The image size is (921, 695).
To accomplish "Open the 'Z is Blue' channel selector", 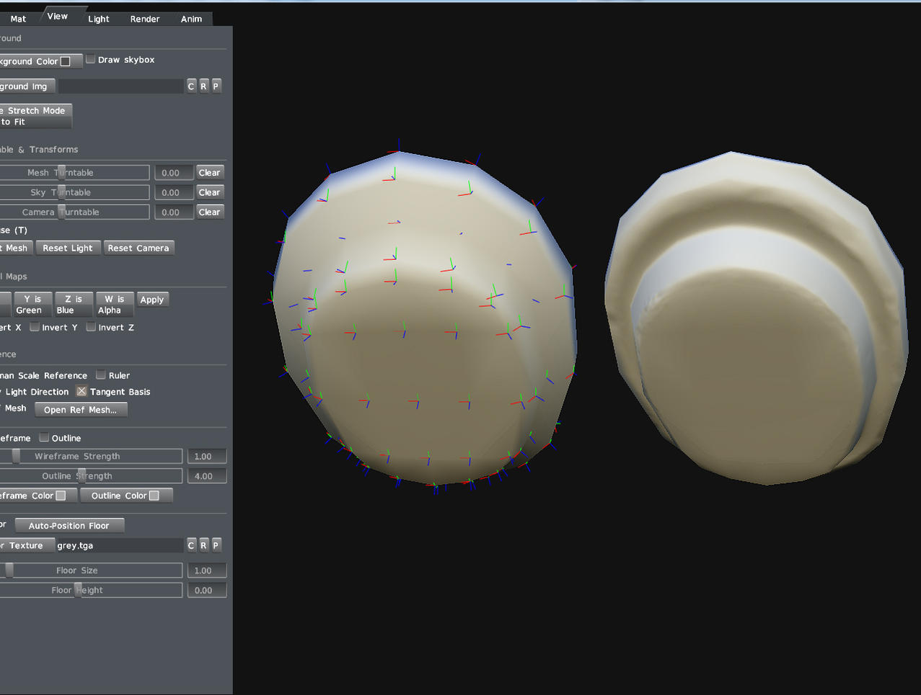I will click(73, 304).
